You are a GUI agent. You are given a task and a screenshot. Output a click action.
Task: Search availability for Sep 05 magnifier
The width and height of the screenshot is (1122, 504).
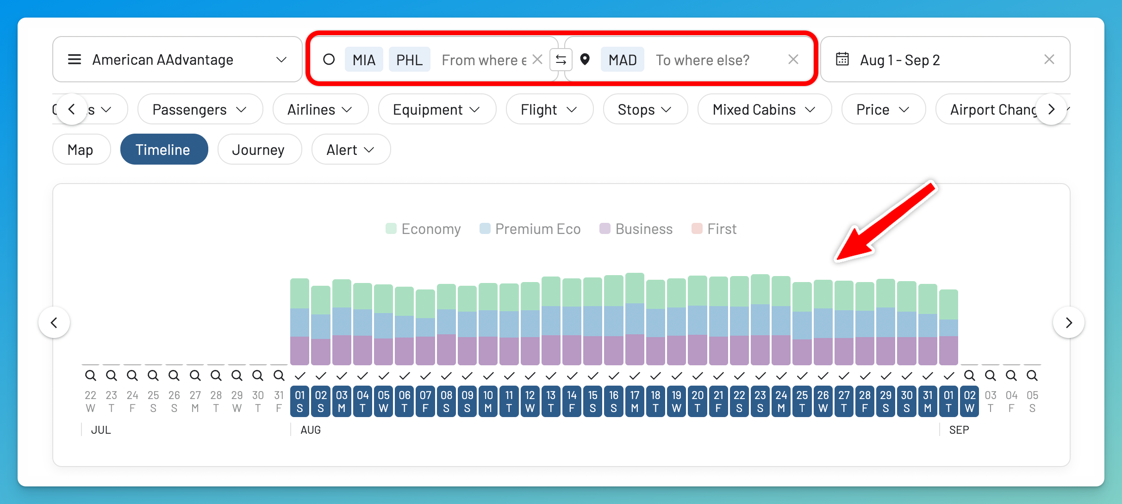[1032, 375]
